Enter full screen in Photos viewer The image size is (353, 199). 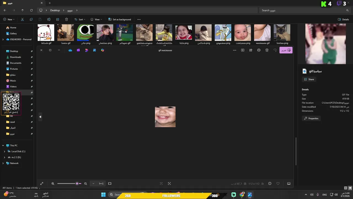coord(42,184)
